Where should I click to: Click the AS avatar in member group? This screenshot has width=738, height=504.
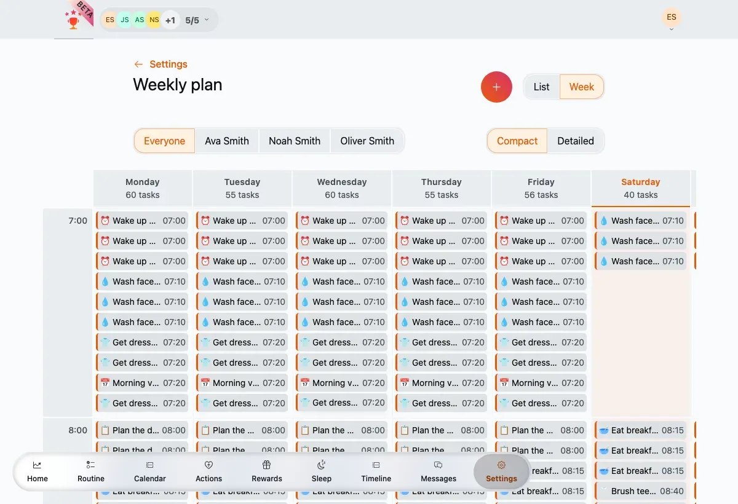(x=140, y=20)
